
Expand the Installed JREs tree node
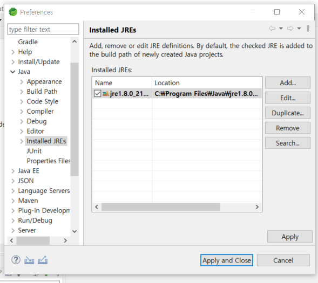[22, 141]
